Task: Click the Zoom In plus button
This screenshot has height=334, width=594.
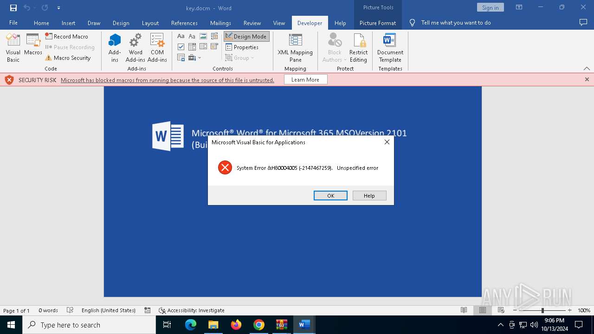Action: (570, 310)
